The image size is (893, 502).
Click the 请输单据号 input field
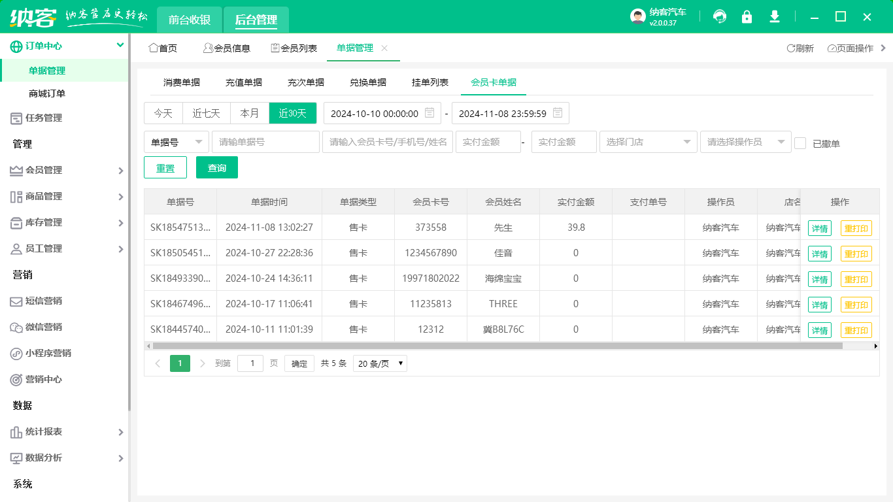click(x=265, y=142)
